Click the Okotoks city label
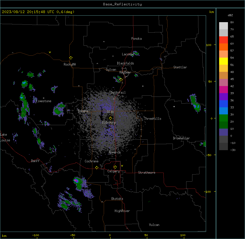This screenshot has width=245, height=239. pos(117,199)
